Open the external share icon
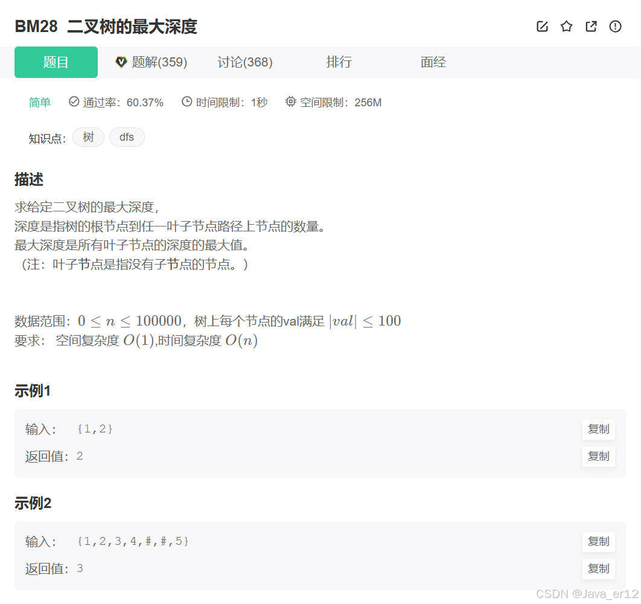This screenshot has height=604, width=641. point(591,27)
